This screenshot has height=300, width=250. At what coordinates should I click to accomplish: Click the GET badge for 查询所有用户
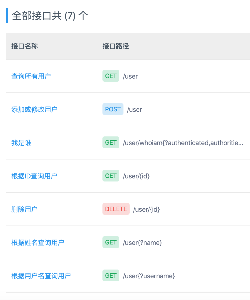click(x=111, y=76)
